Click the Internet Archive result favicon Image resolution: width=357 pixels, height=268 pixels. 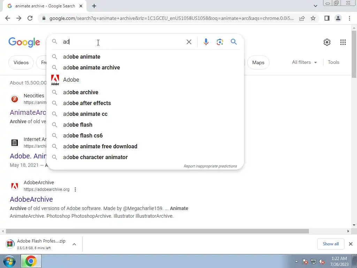(x=15, y=143)
